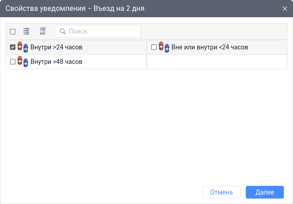Click the empty cell right of 'Внутри >48 часов'

click(217, 62)
